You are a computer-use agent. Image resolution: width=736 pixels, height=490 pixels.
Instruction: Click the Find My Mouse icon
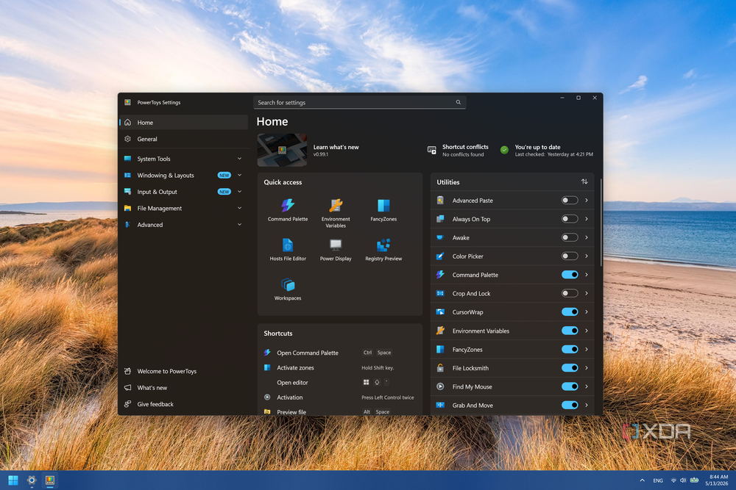coord(440,386)
